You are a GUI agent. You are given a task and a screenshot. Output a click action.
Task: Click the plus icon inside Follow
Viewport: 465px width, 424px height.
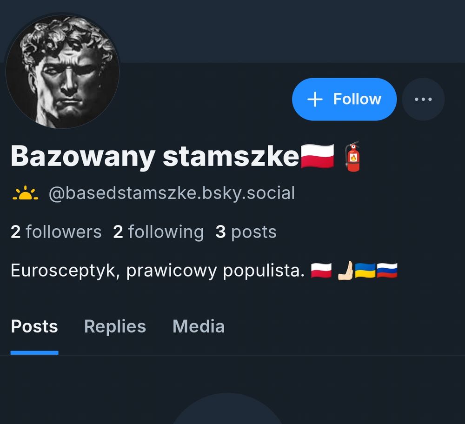315,99
